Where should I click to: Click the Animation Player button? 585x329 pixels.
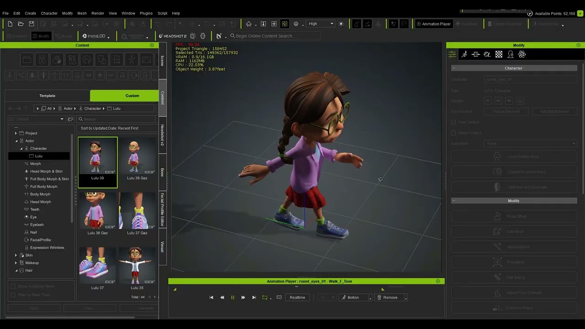click(x=434, y=24)
